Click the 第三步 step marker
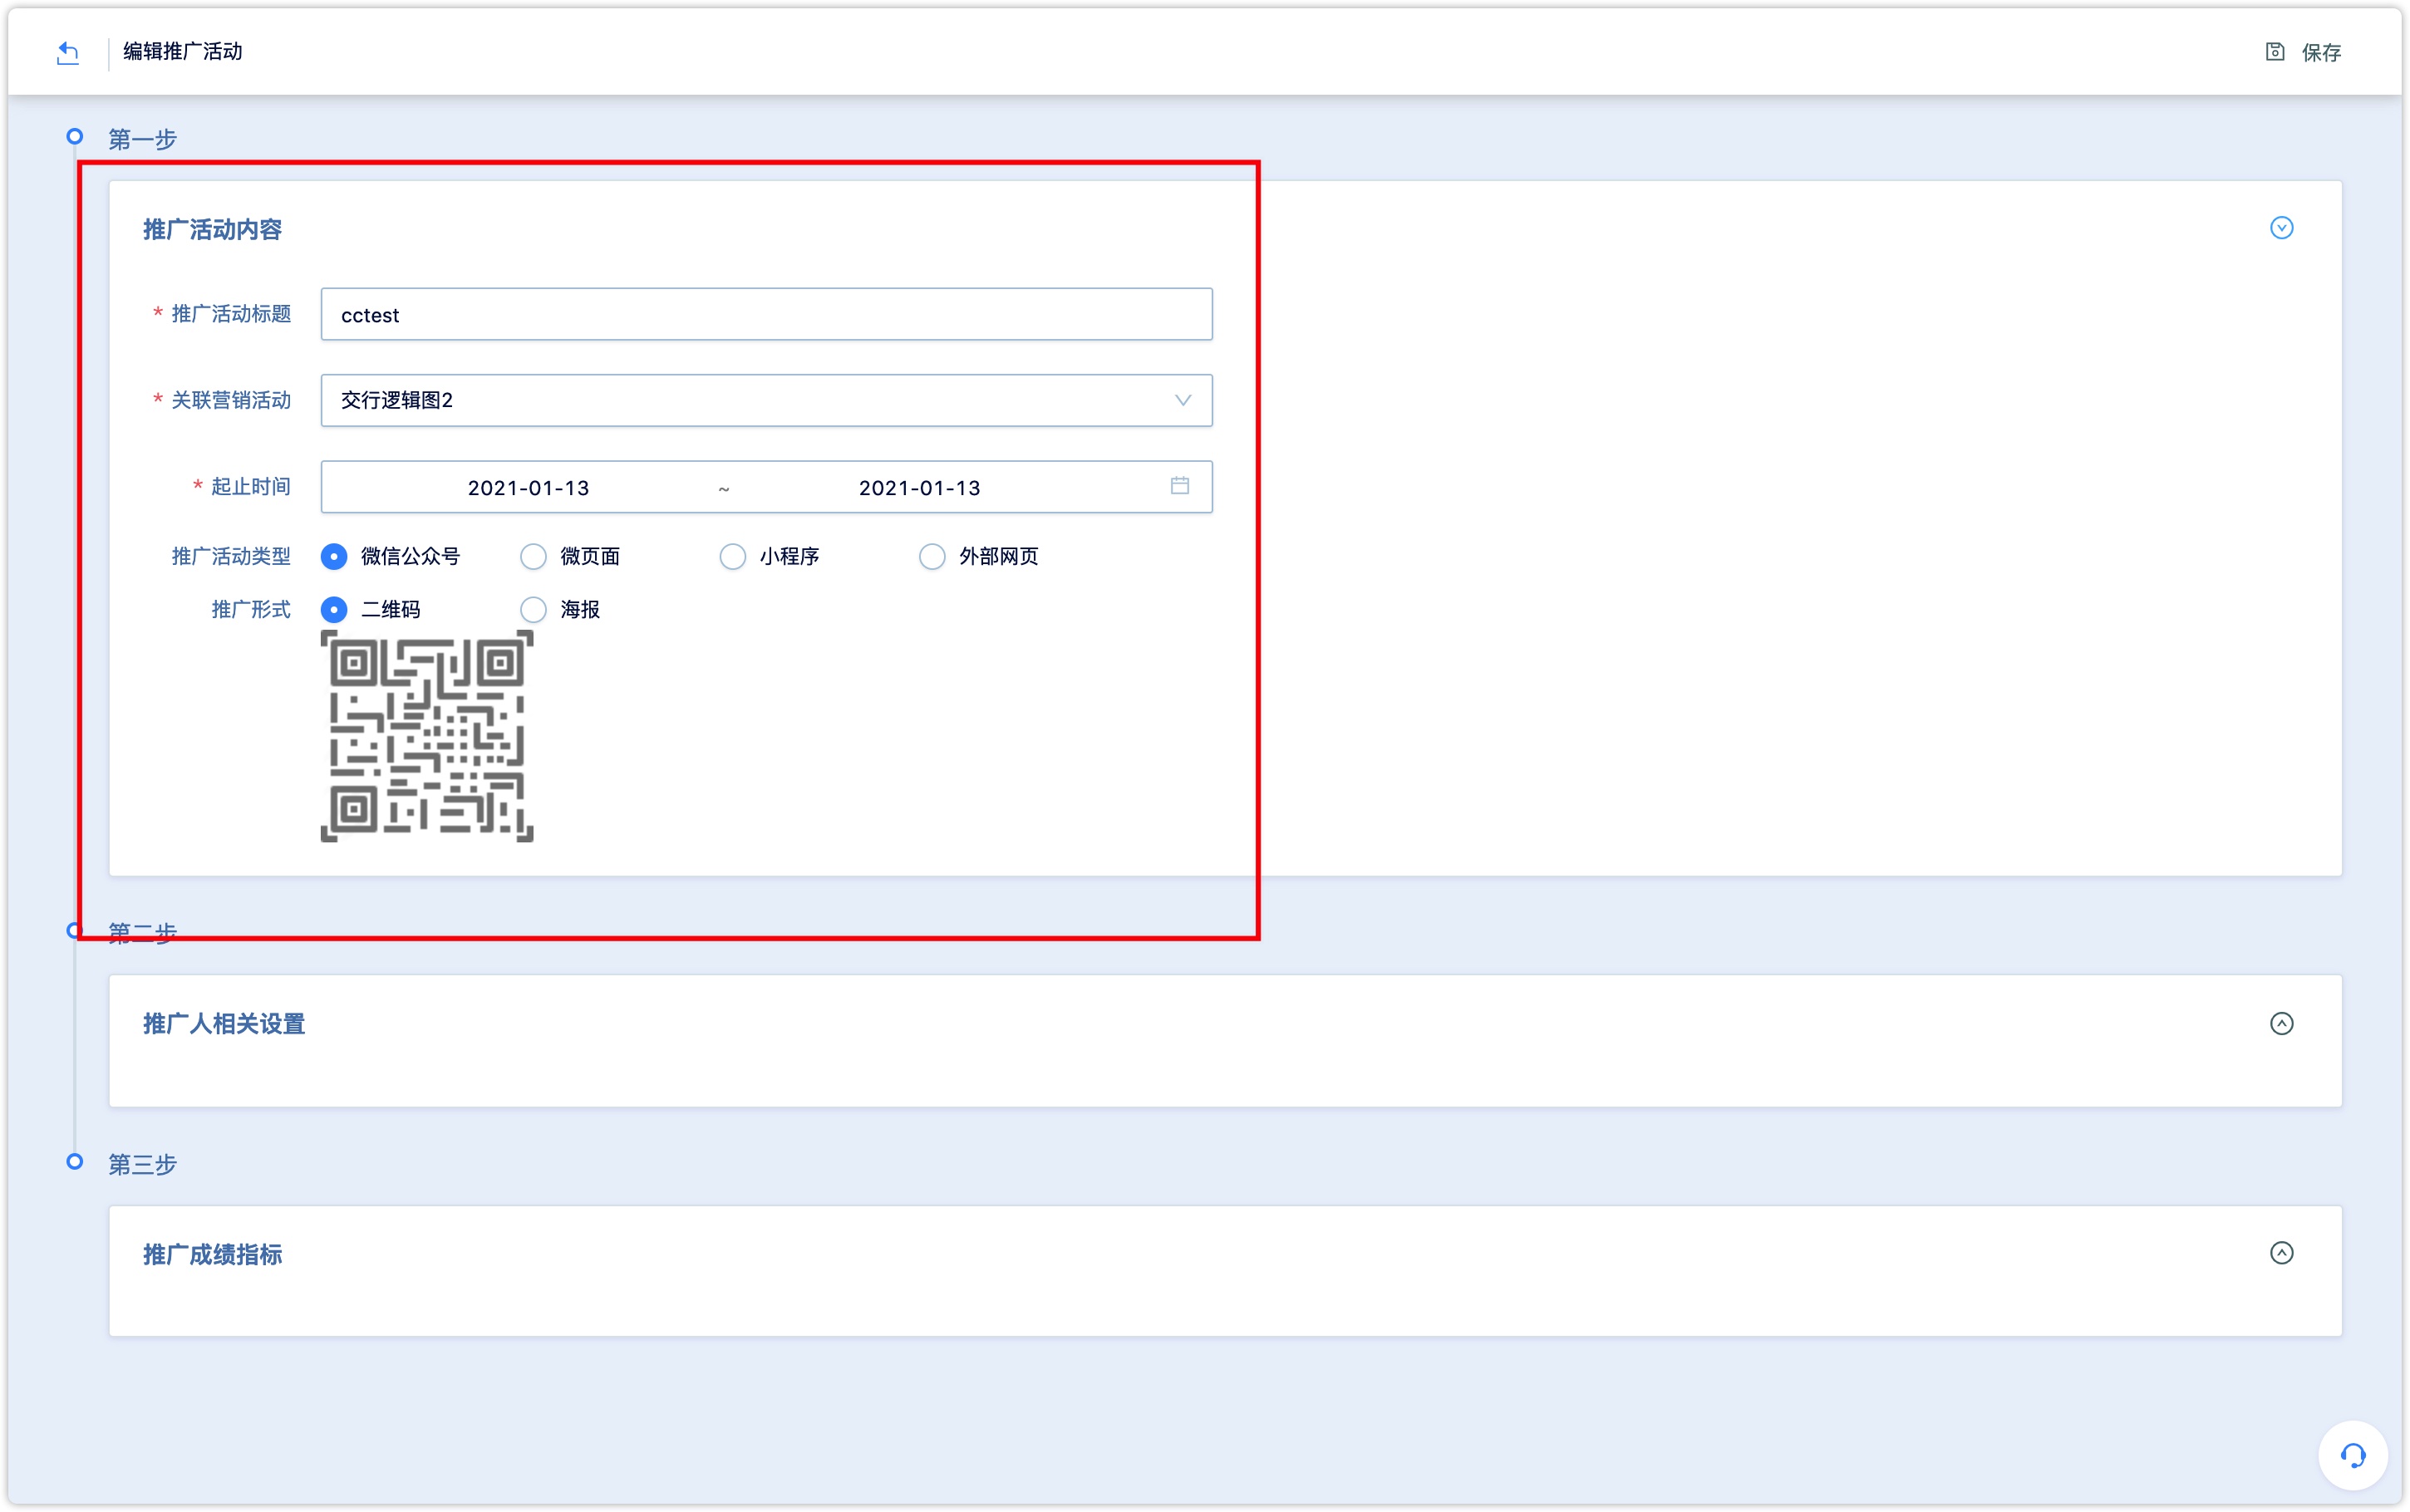The height and width of the screenshot is (1512, 2410). [75, 1162]
